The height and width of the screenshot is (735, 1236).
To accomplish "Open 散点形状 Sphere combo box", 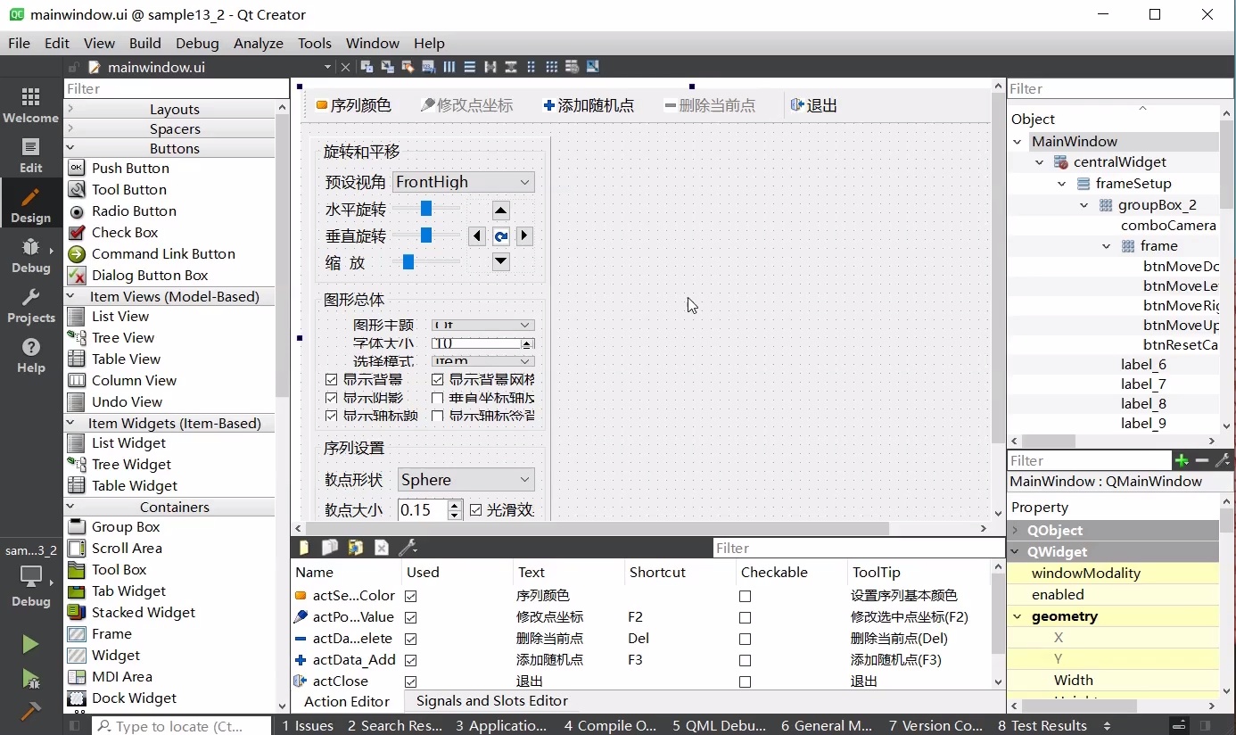I will 466,480.
